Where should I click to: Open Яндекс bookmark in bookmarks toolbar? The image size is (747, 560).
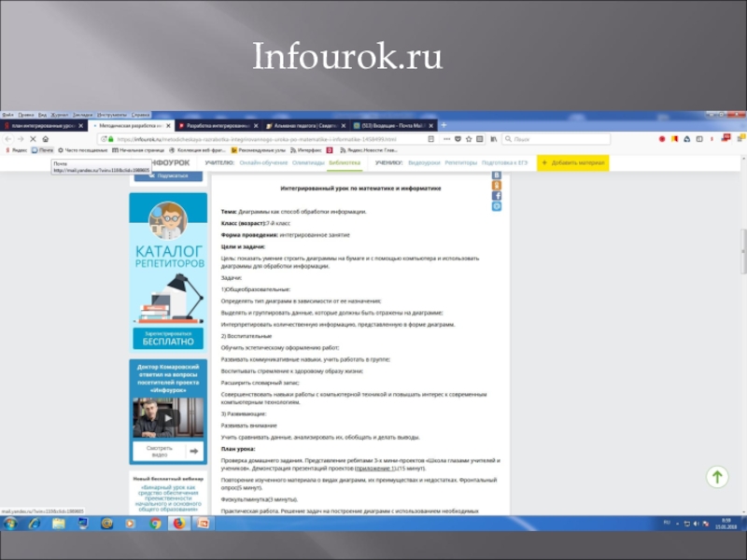click(16, 150)
